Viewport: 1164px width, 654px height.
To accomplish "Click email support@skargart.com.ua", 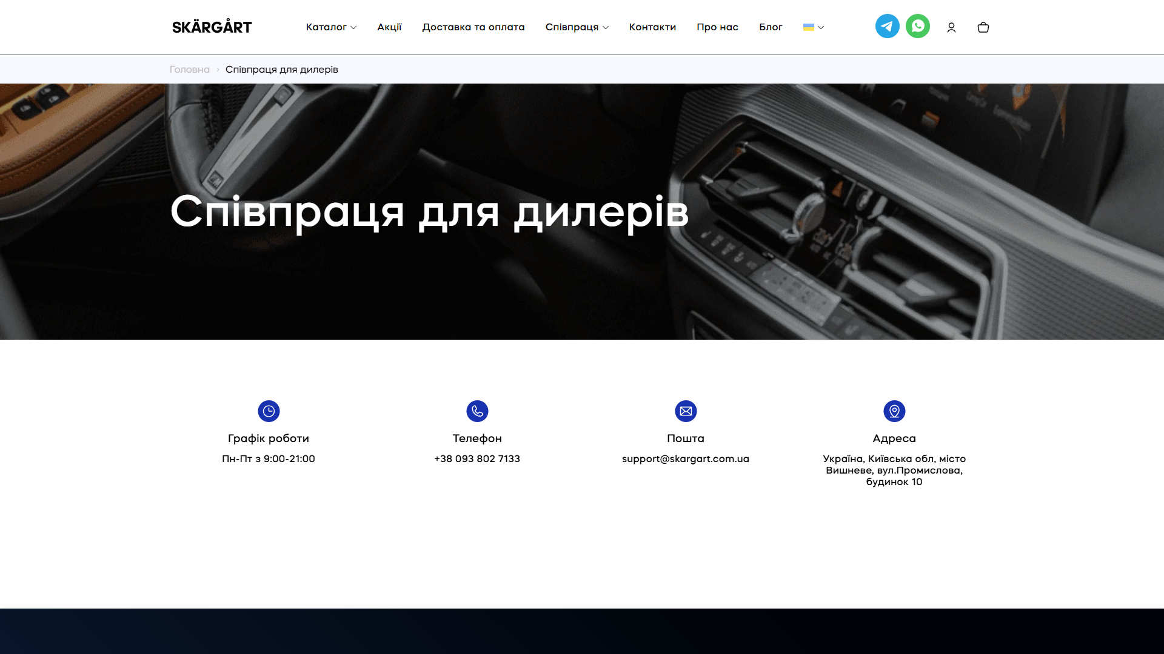I will (x=686, y=459).
